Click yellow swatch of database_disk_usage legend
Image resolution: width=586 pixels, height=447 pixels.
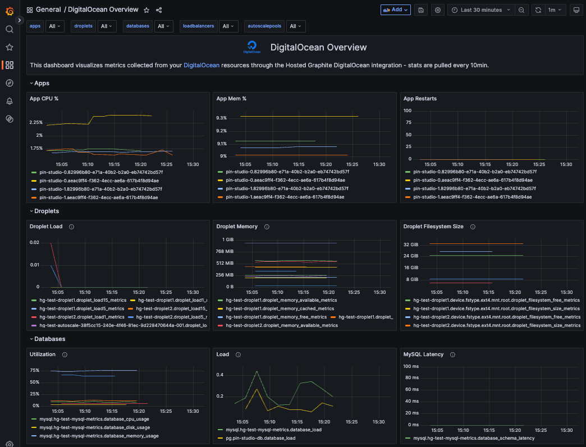(x=34, y=427)
